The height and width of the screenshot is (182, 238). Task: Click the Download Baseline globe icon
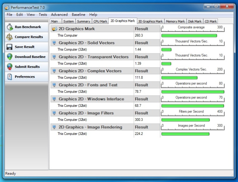point(10,57)
